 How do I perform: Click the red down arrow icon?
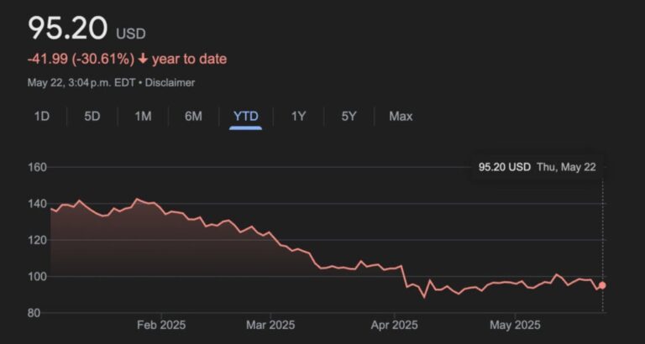(143, 59)
